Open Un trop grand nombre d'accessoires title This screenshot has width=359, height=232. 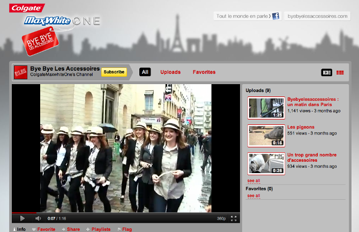click(312, 158)
